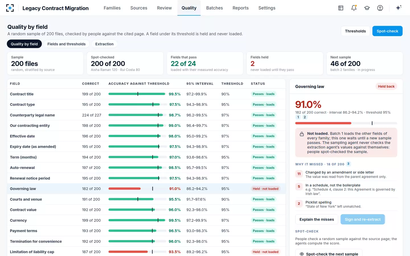Image resolution: width=410 pixels, height=256 pixels.
Task: Launch the sparkle AI assistant icon
Action: (399, 8)
